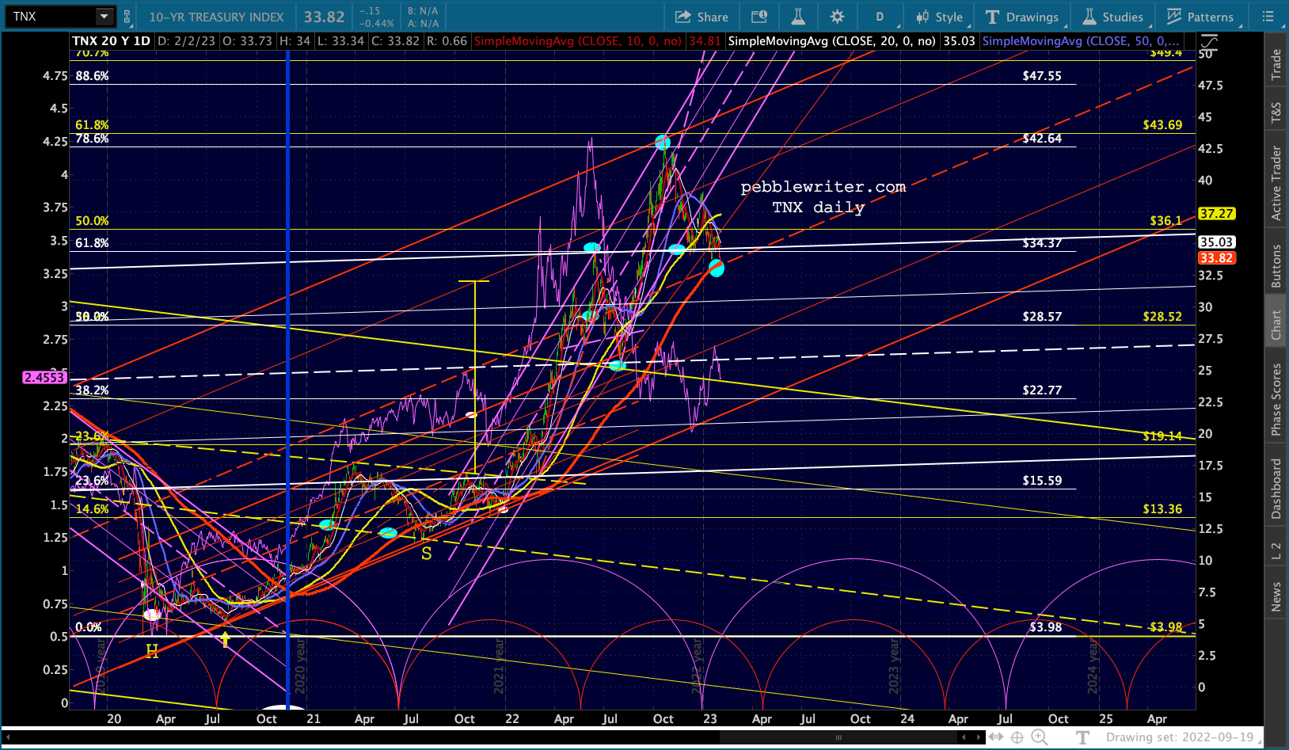The image size is (1289, 750).
Task: Toggle the Phase Scores side panel
Action: [x=1276, y=399]
